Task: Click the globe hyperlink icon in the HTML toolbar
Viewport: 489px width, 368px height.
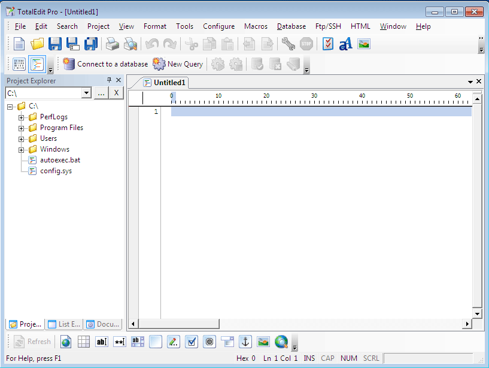Action: click(66, 342)
